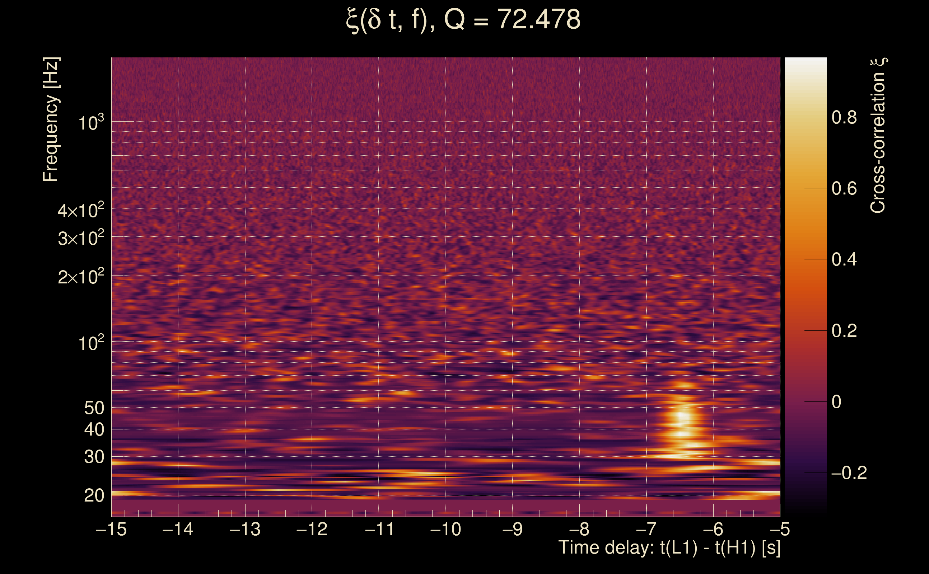Click the −10 x-axis tick label

445,529
